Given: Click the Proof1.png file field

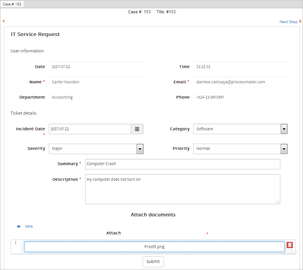Looking at the screenshot, I should 154,247.
